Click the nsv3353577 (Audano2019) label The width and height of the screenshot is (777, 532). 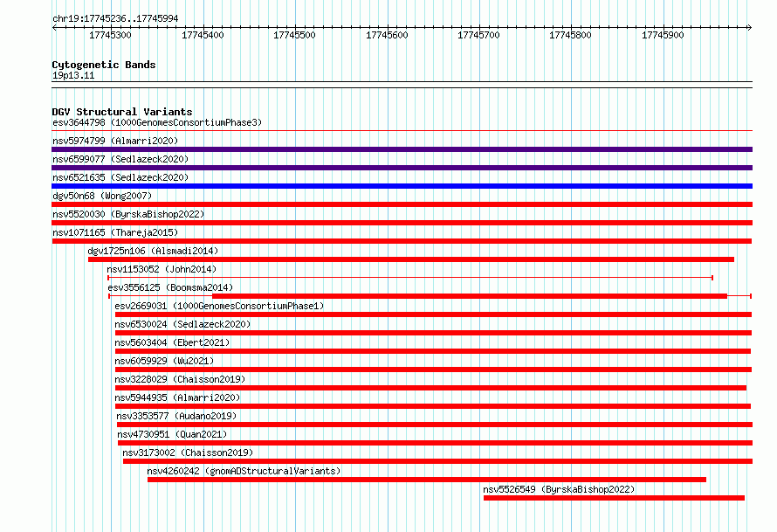coord(176,416)
